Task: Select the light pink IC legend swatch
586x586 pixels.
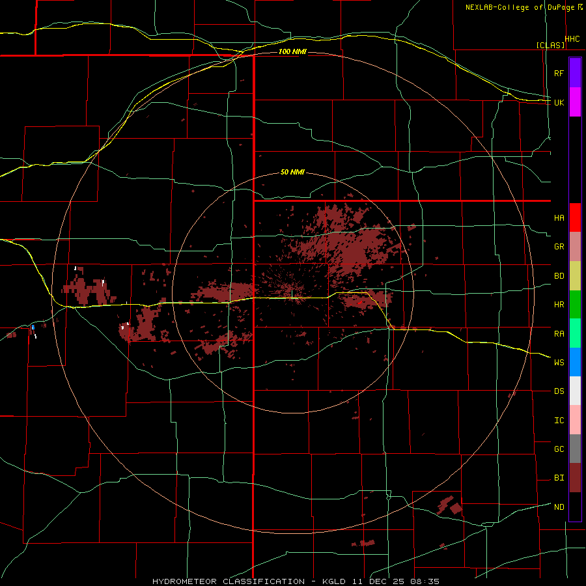Action: click(575, 420)
